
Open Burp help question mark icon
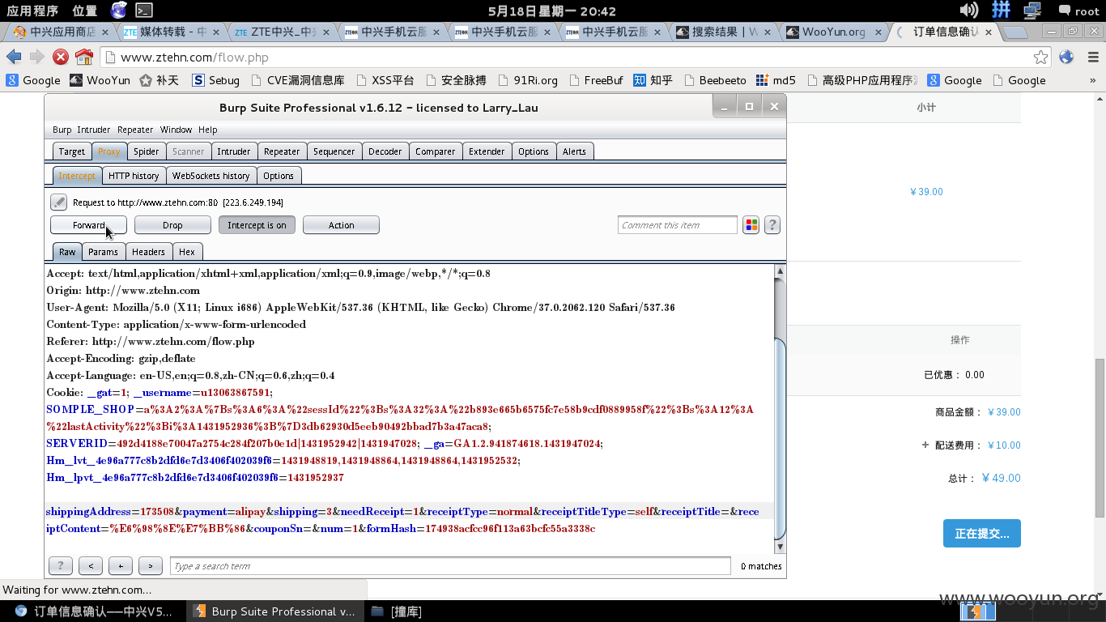[x=772, y=225]
